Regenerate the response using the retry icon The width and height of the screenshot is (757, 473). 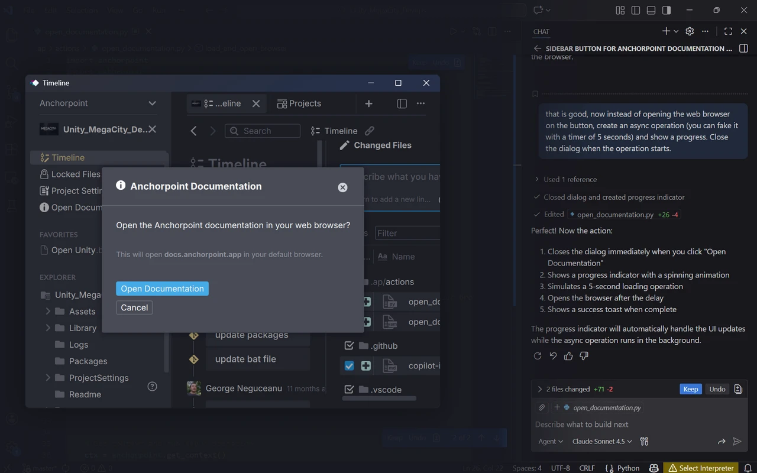(537, 355)
